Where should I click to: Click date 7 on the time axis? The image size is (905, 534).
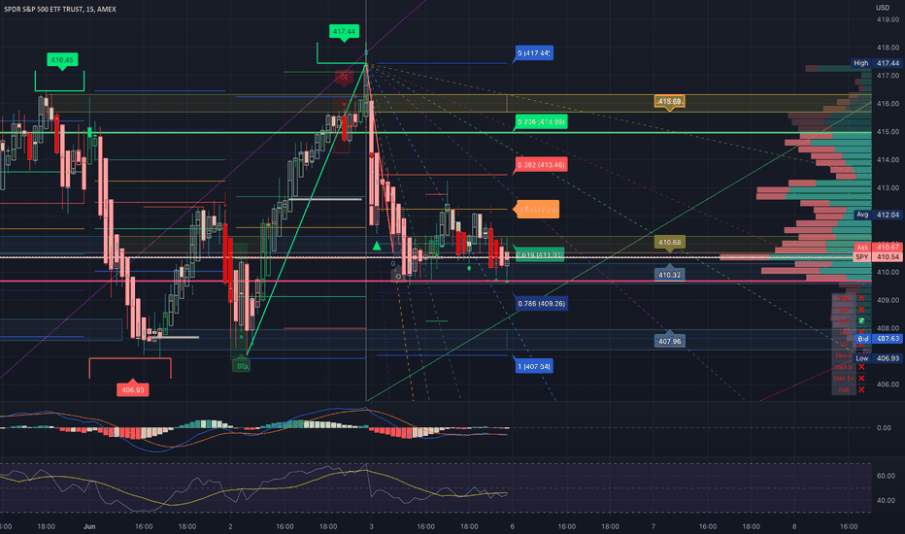(654, 526)
